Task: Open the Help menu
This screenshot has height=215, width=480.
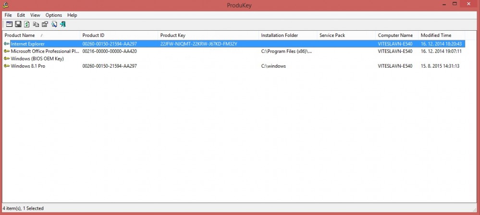Action: 72,15
